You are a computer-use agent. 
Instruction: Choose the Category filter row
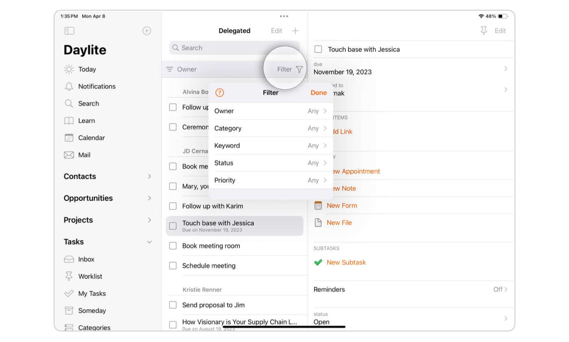click(270, 128)
